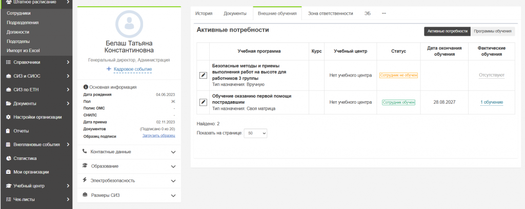Select the Активные потребности view button
The image size is (525, 209).
coord(447,31)
